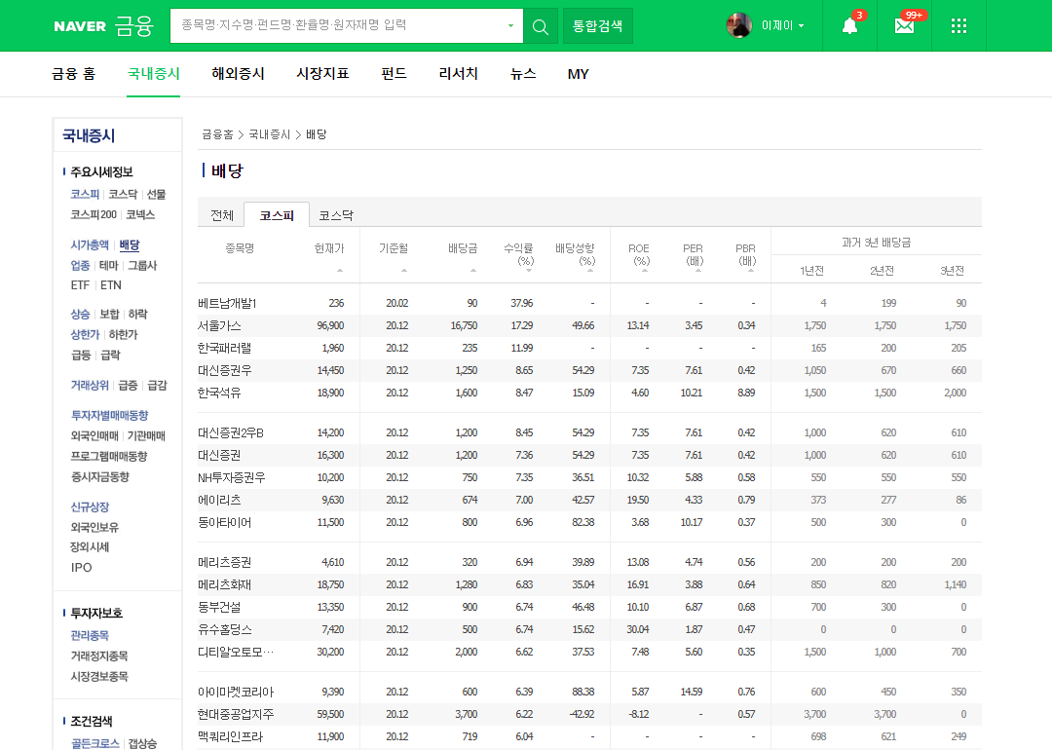Open the 현대중공업지주 stock
Screen dimensions: 1052x750
coord(236,714)
